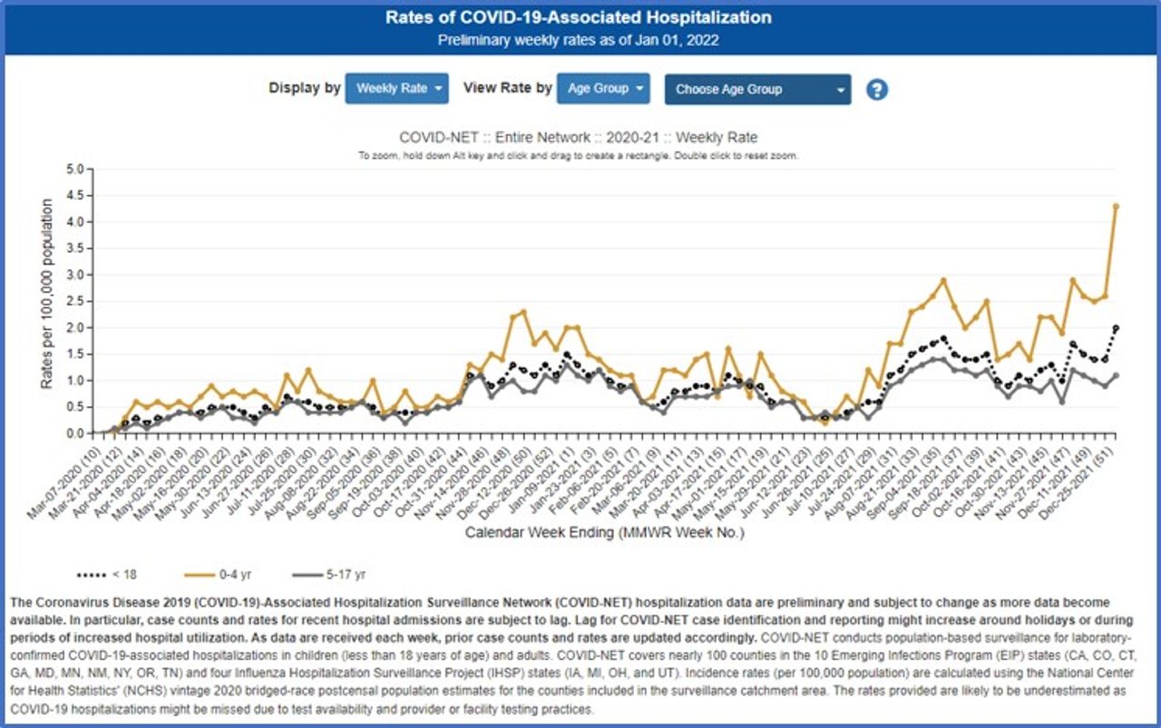Select the last 5-17 yr gray data point
This screenshot has width=1161, height=728.
tap(1116, 375)
